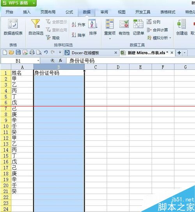Image resolution: width=195 pixels, height=212 pixels.
Task: Open 有效性 data validation
Action: tap(124, 27)
